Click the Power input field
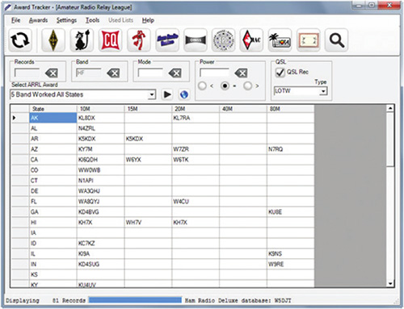 point(214,73)
